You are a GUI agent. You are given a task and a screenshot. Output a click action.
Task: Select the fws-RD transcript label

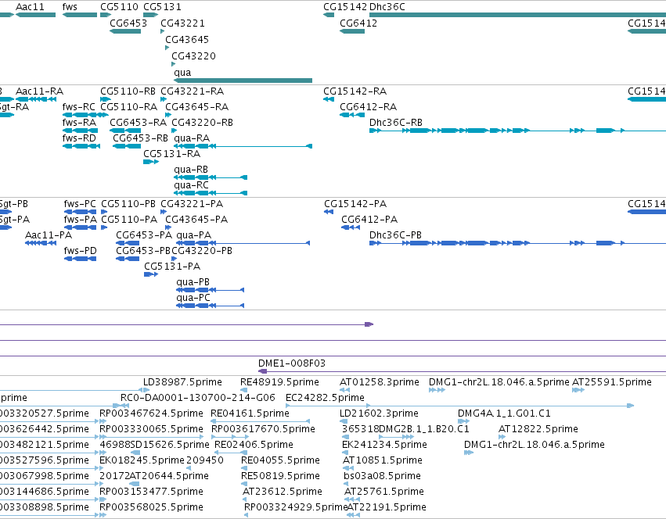(x=79, y=138)
